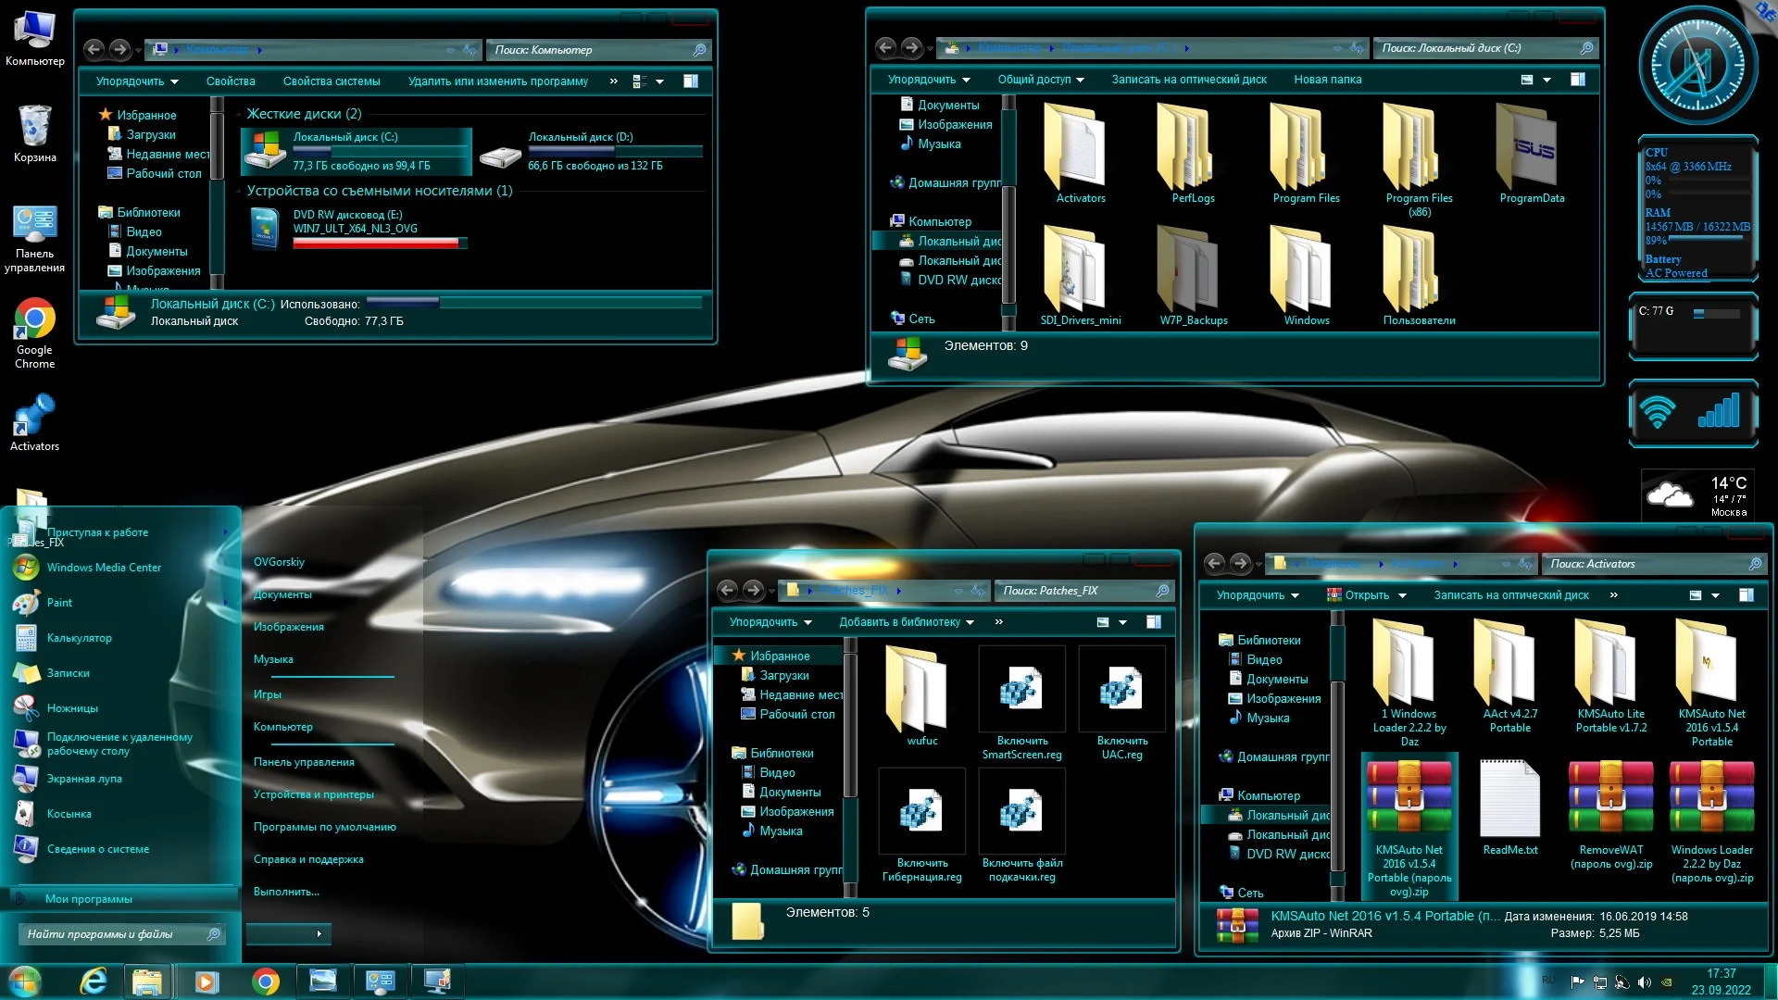Open Панель управления from Start menu

click(x=304, y=762)
